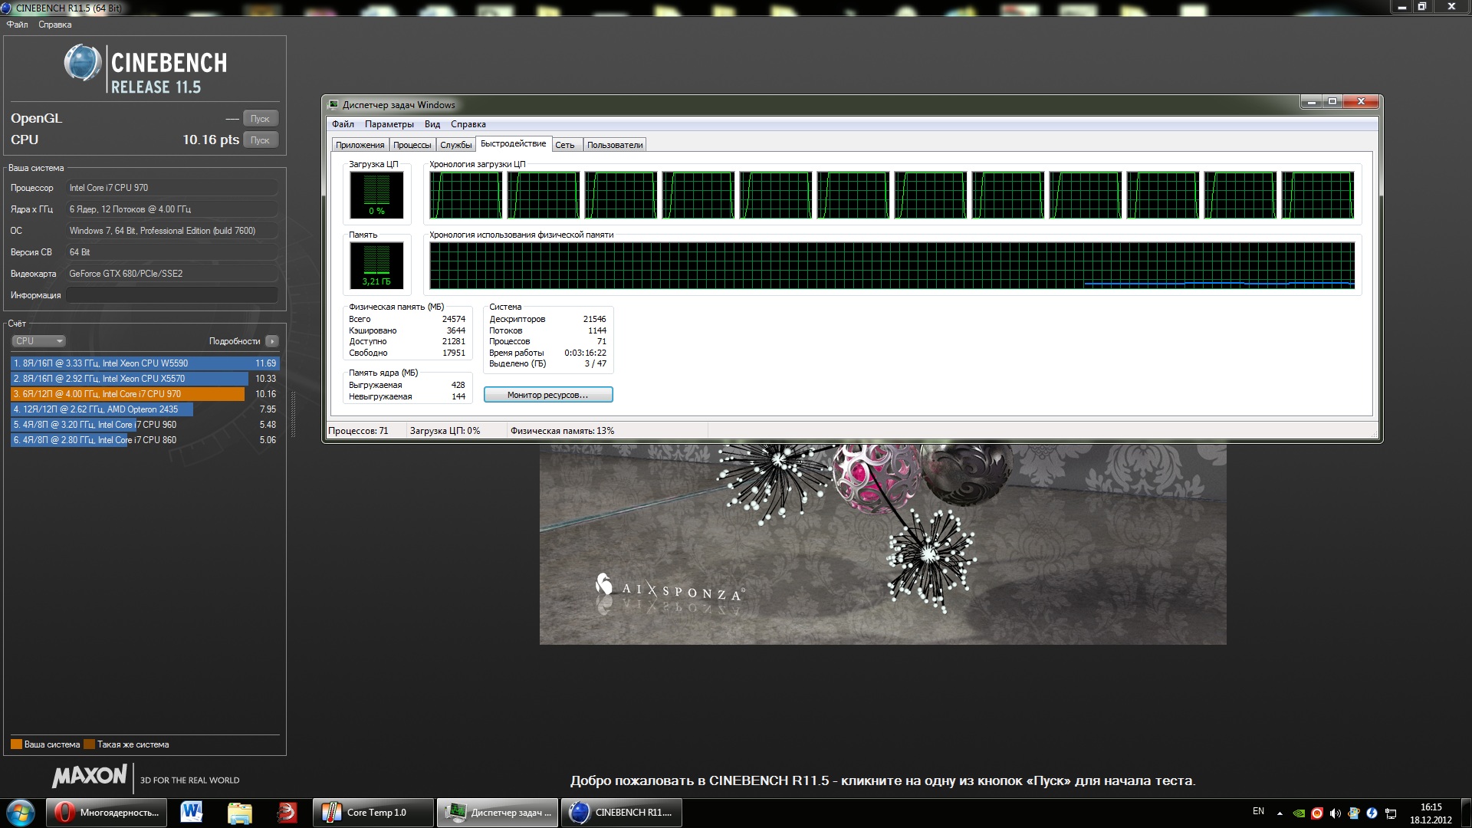Open Microsoft Word from the taskbar
The height and width of the screenshot is (828, 1472).
tap(192, 813)
